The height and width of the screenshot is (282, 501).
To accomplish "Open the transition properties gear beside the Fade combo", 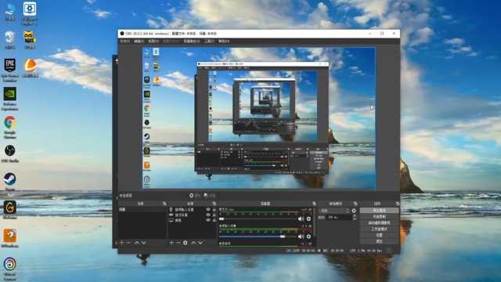I will point(354,211).
